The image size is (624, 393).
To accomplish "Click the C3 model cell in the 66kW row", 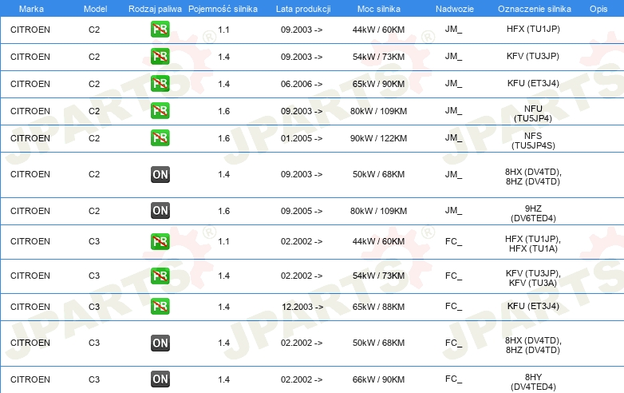I will tap(94, 380).
